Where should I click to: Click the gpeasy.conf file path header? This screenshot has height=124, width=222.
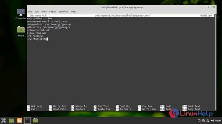[x=122, y=15]
